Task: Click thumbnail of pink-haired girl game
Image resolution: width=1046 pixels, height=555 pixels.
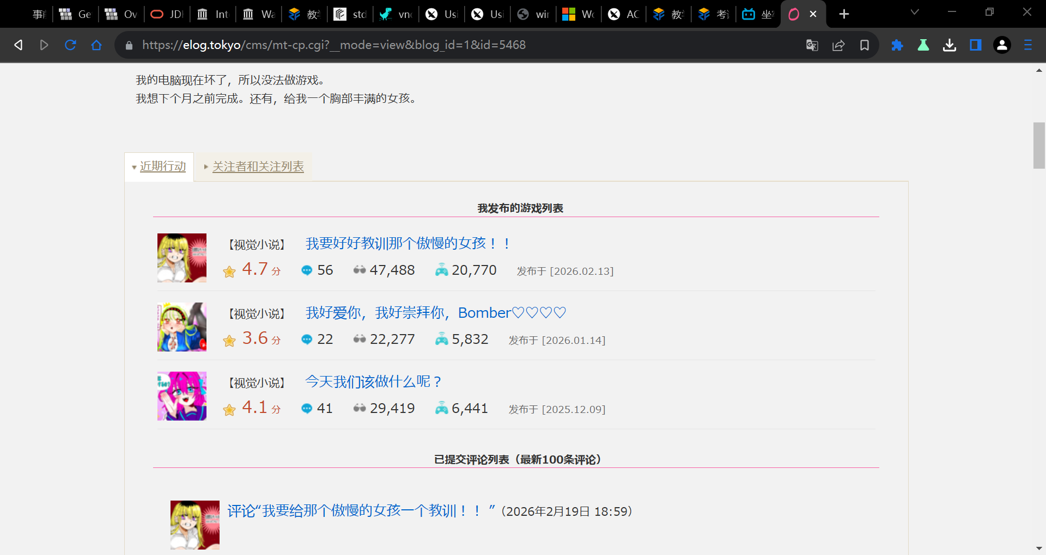Action: point(182,396)
